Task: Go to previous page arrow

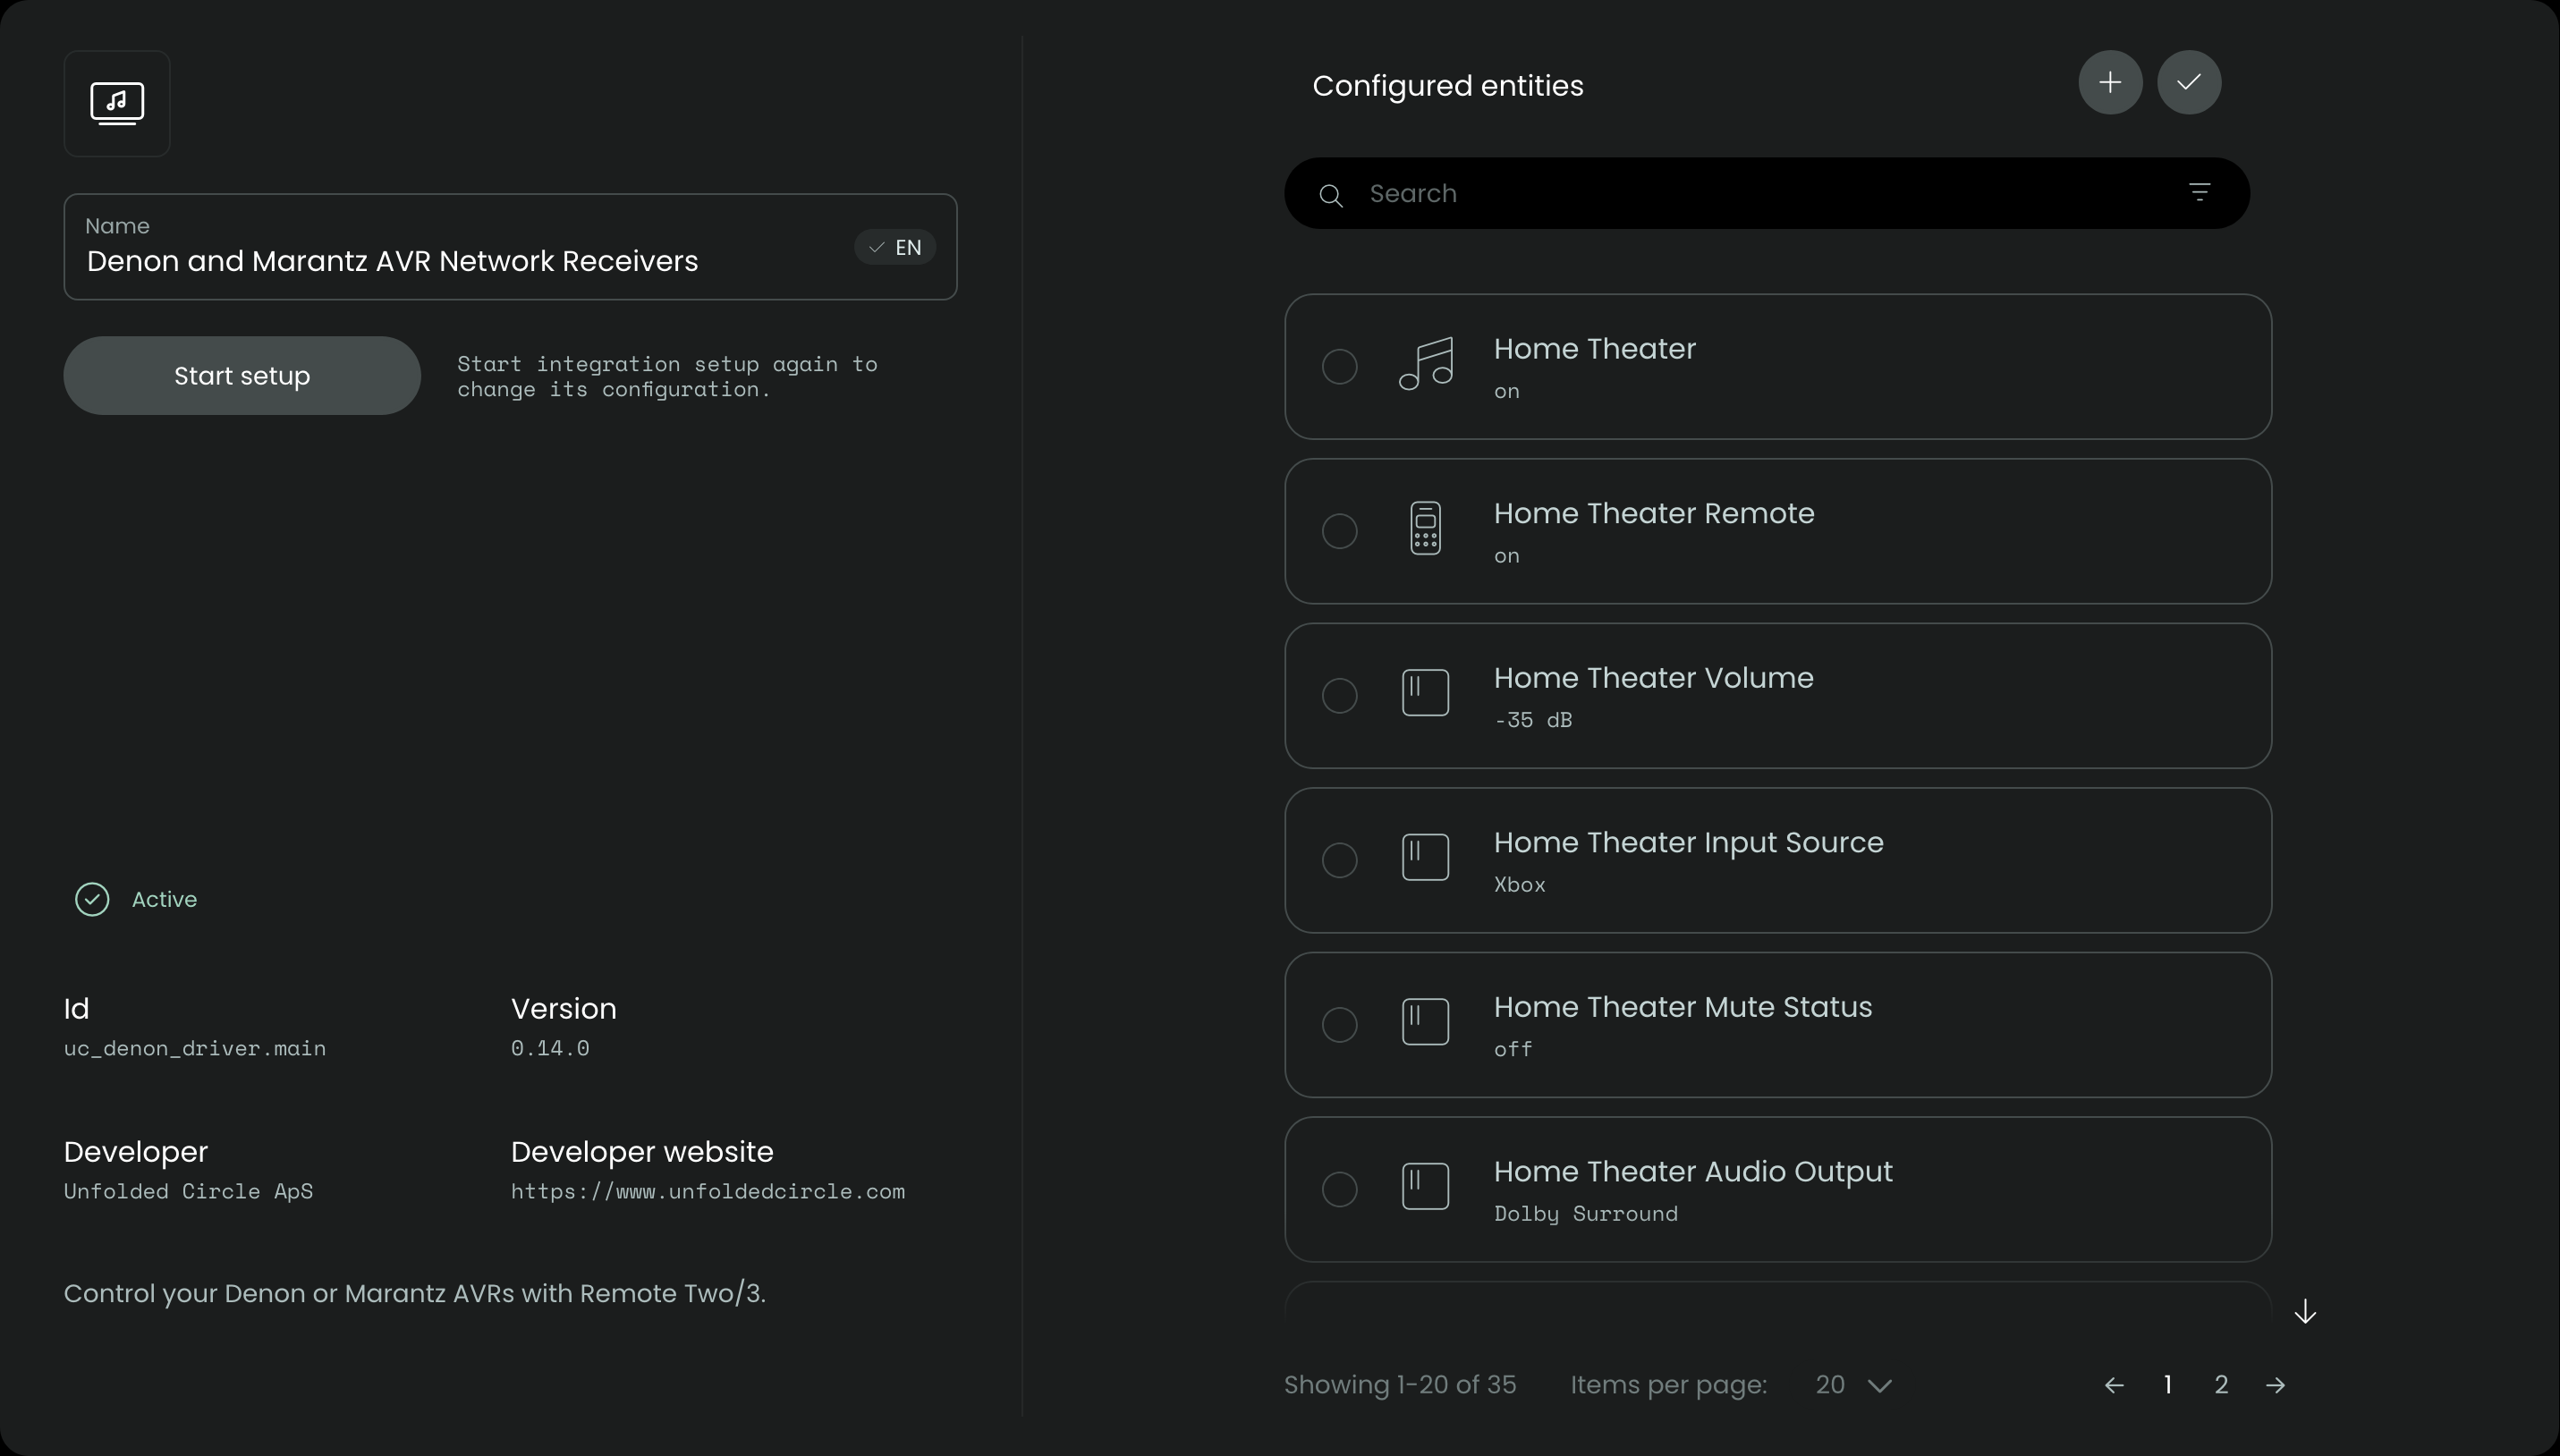Action: coord(2114,1385)
